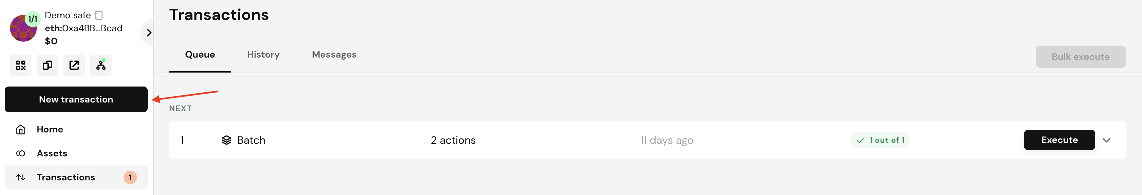
Task: Start a New transaction
Action: point(76,99)
